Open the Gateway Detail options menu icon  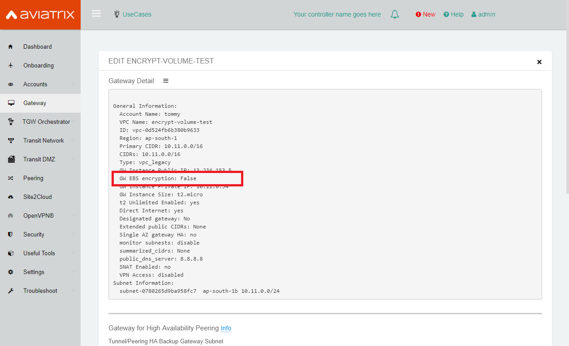165,80
